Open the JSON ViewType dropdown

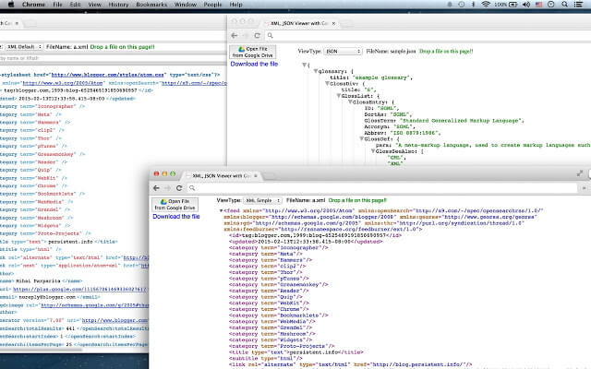[x=341, y=52]
